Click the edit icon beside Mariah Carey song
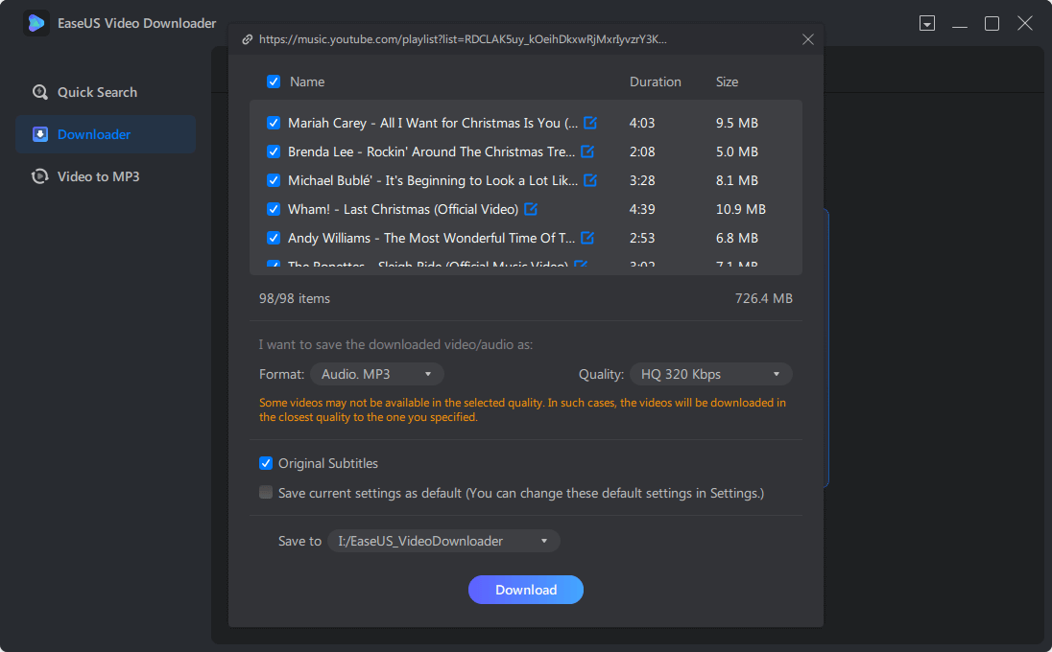 [x=590, y=123]
